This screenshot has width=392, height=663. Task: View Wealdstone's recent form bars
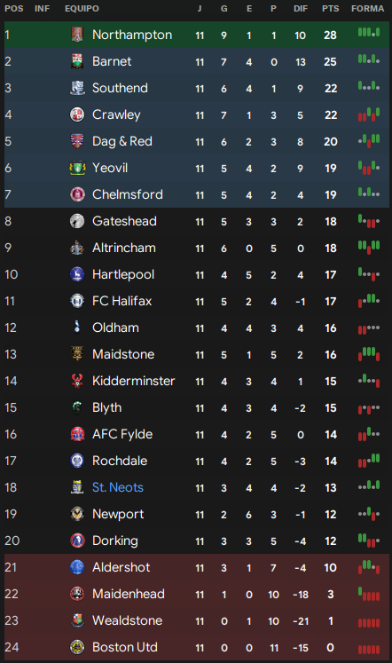[369, 622]
